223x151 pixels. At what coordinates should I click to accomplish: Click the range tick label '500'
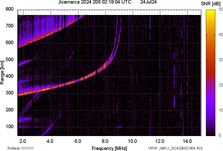pos(9,59)
